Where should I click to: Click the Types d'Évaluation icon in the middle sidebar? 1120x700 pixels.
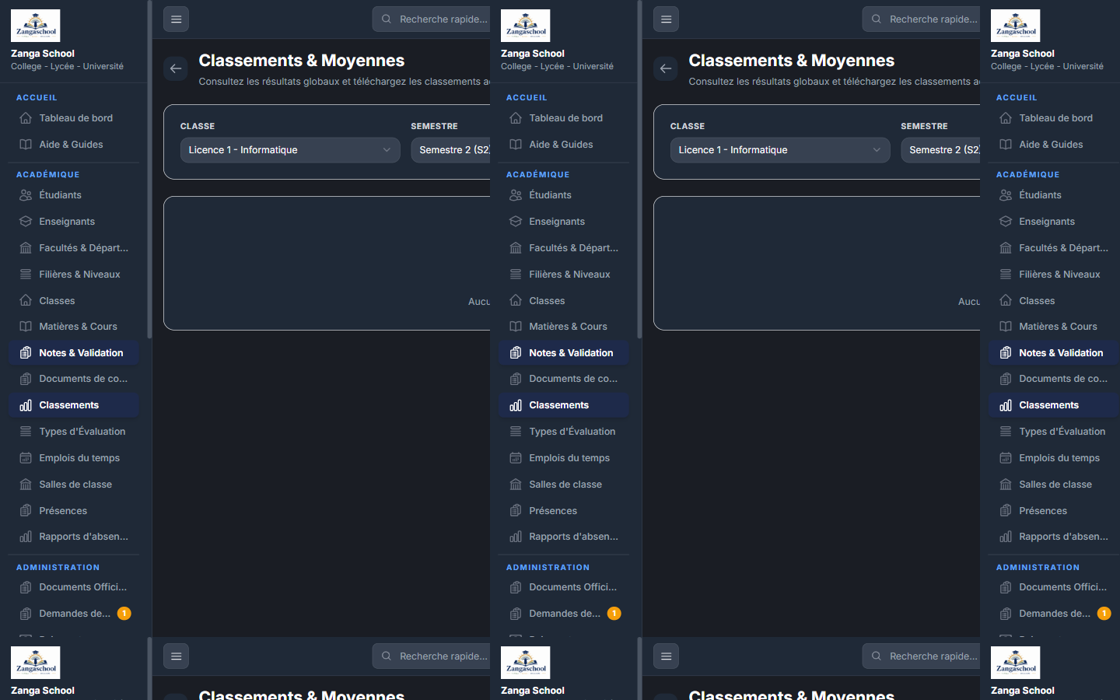click(516, 432)
